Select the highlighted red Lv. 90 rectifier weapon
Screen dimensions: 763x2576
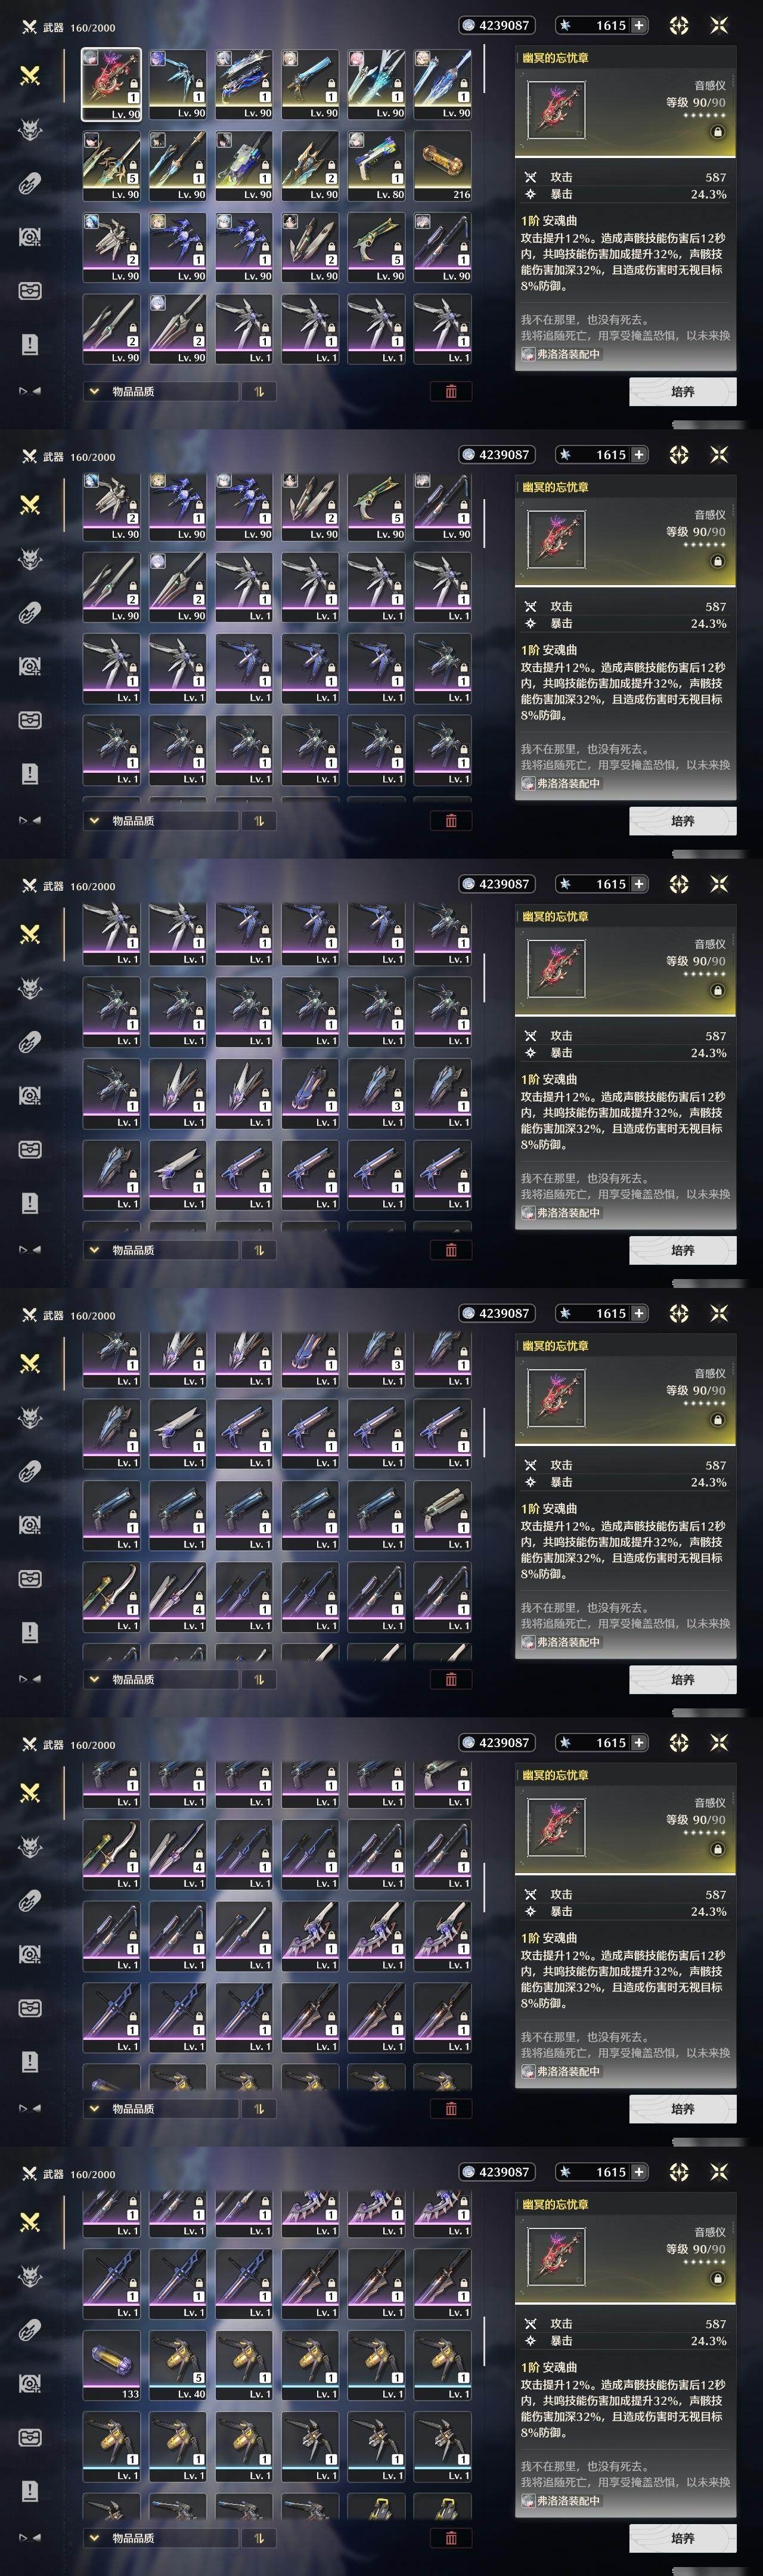click(x=111, y=85)
